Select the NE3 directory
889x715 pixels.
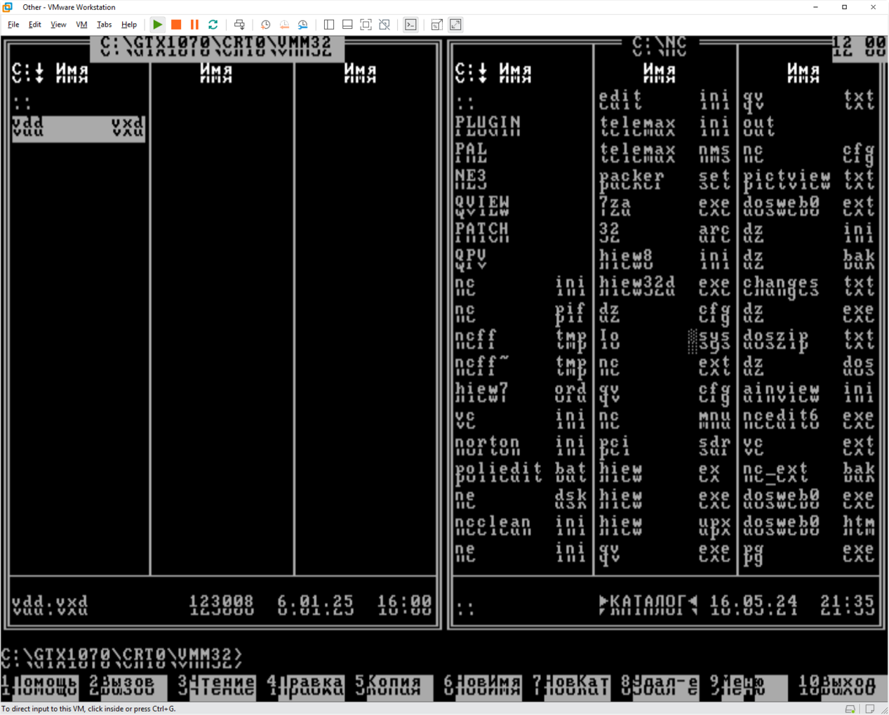pos(471,179)
